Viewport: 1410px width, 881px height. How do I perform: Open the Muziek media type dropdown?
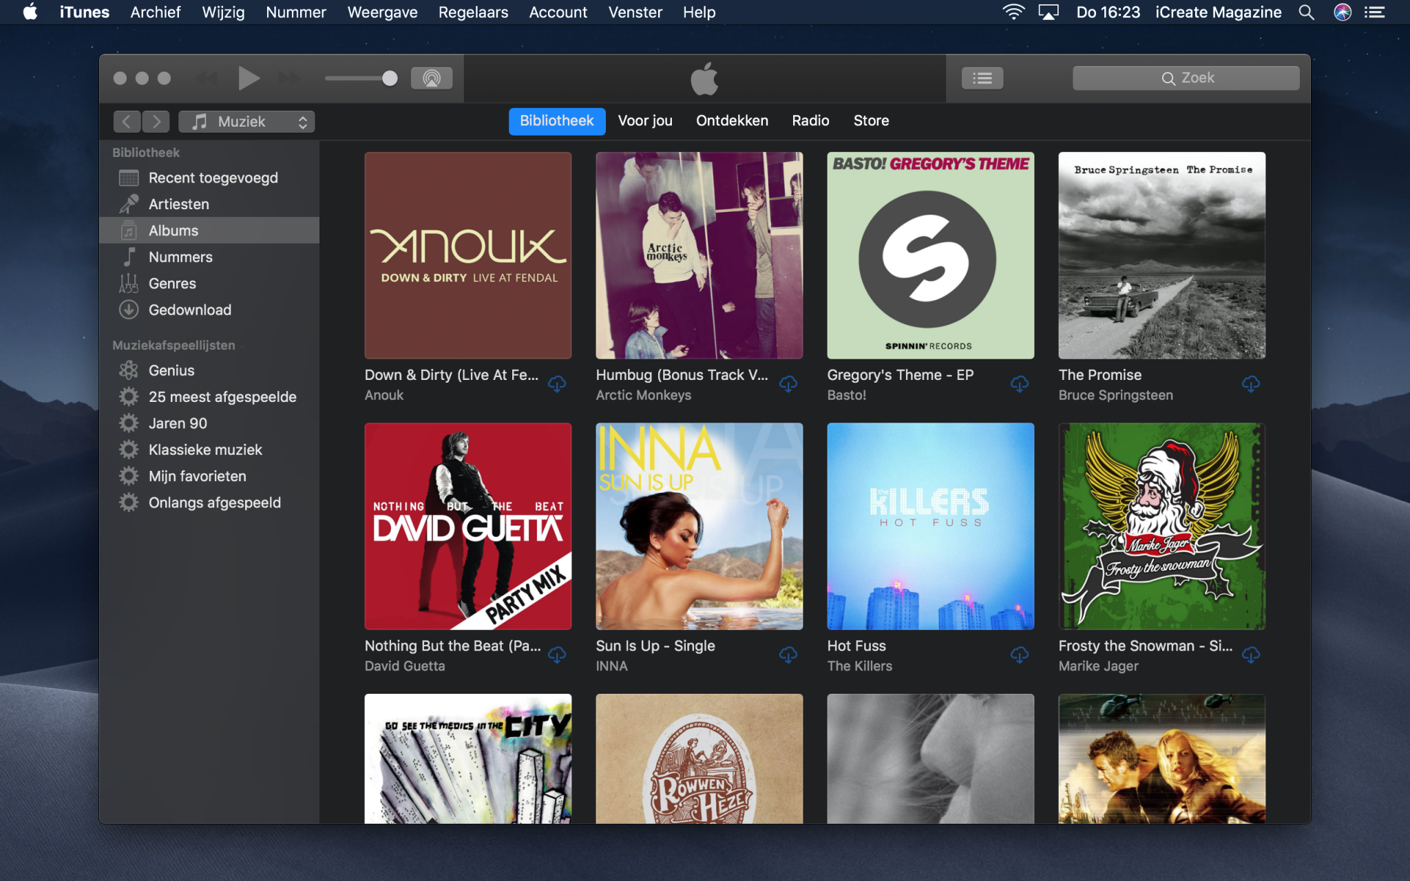[x=246, y=122]
